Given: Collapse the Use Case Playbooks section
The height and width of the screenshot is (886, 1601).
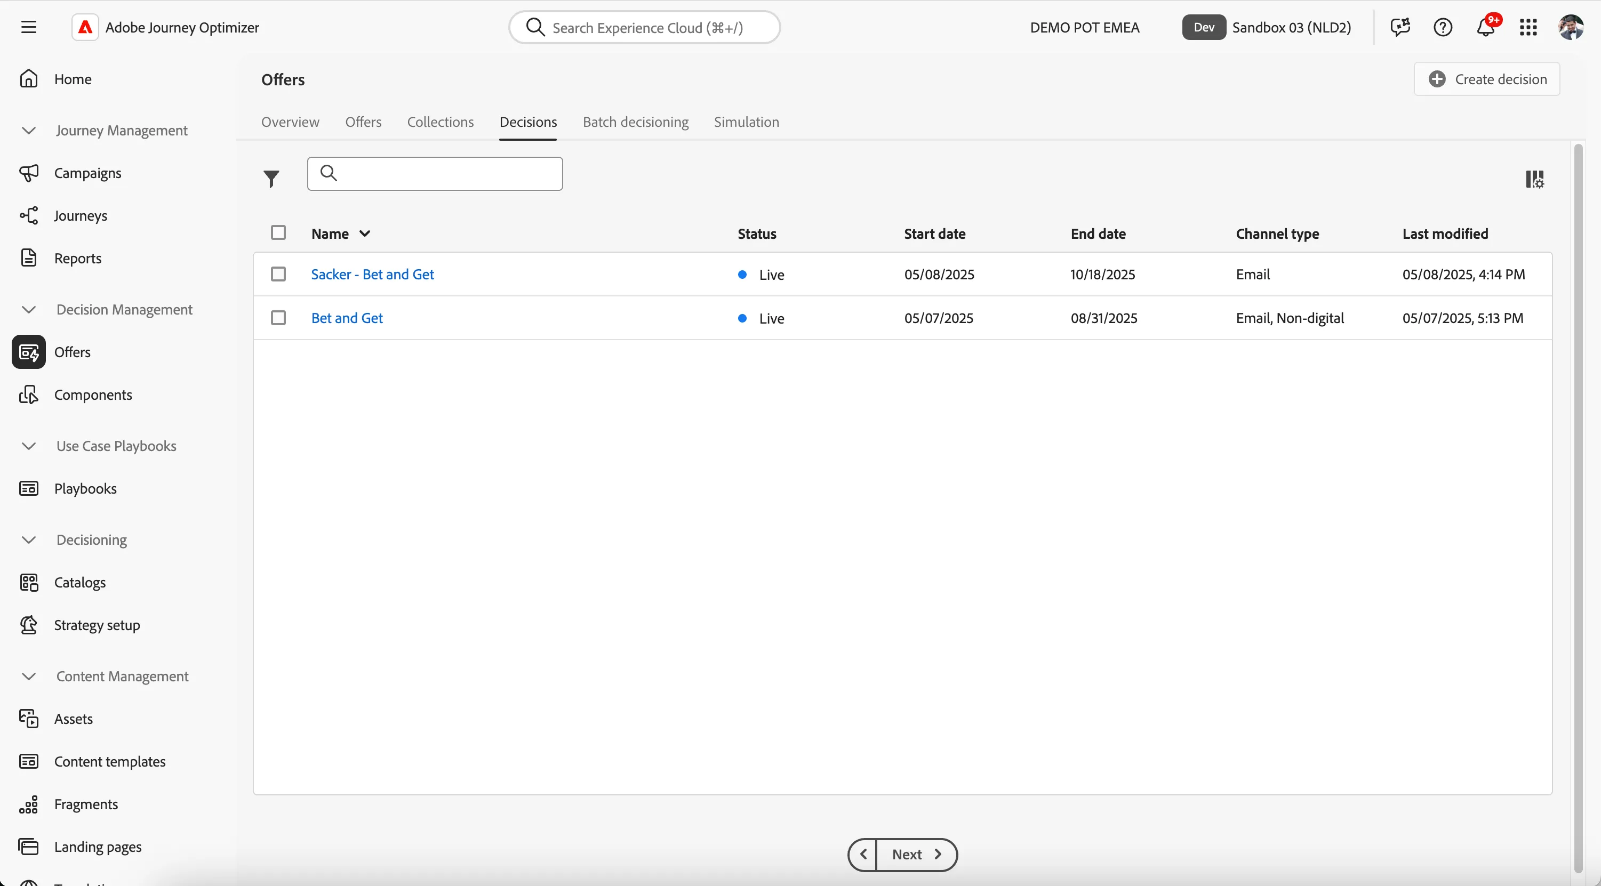Looking at the screenshot, I should point(29,446).
